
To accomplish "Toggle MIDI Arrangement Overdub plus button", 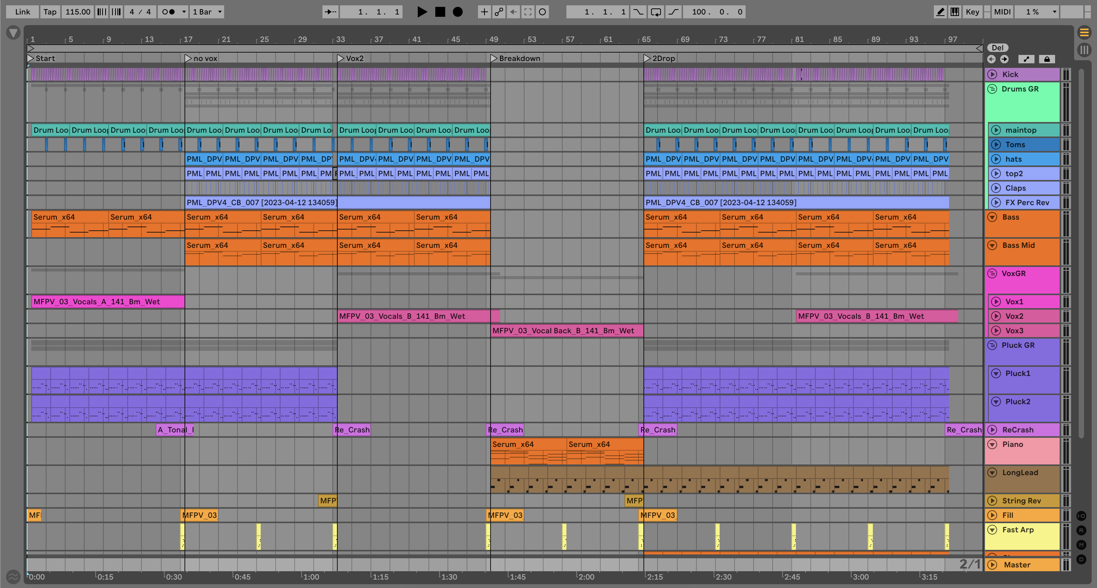I will point(484,12).
